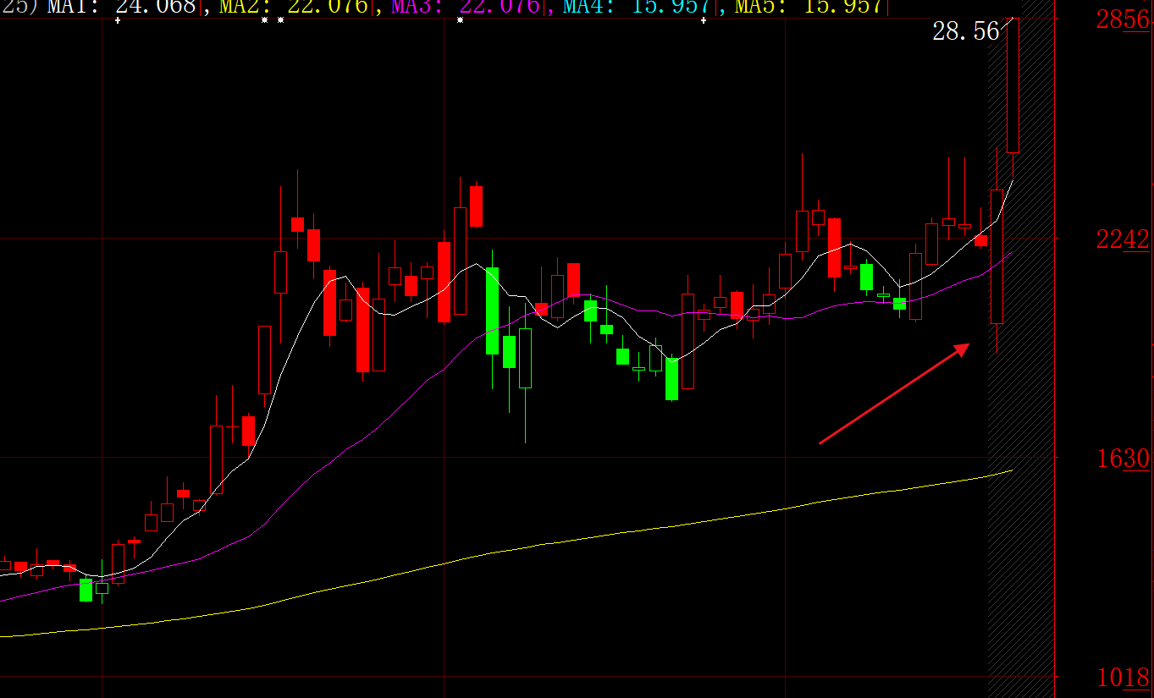Click the 1630 price axis label
Image resolution: width=1154 pixels, height=698 pixels.
coord(1123,459)
